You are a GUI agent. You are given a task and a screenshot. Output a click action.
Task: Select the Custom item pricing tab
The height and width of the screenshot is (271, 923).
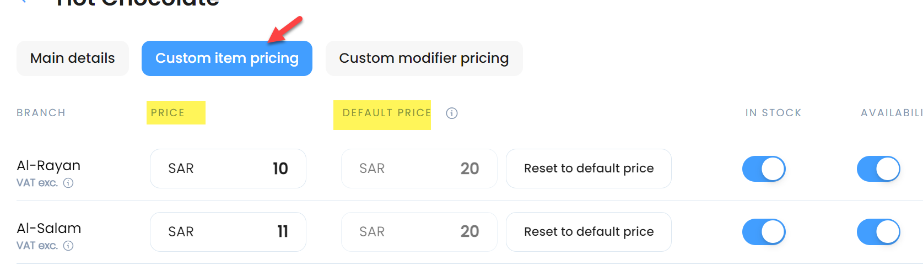[227, 58]
